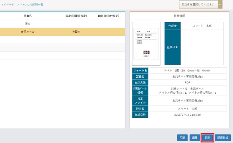The height and width of the screenshot is (143, 233).
Task: Click the dropdown arrow of the 担当者 selector
Action: (x=220, y=5)
